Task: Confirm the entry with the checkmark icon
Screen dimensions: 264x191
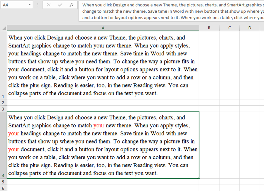Action: tap(60, 5)
